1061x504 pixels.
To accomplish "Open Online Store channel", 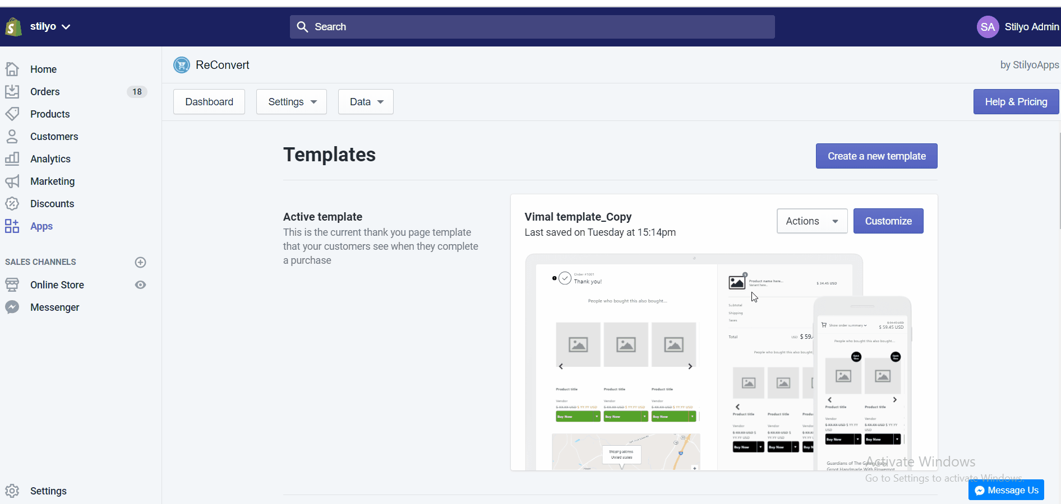I will (x=57, y=285).
